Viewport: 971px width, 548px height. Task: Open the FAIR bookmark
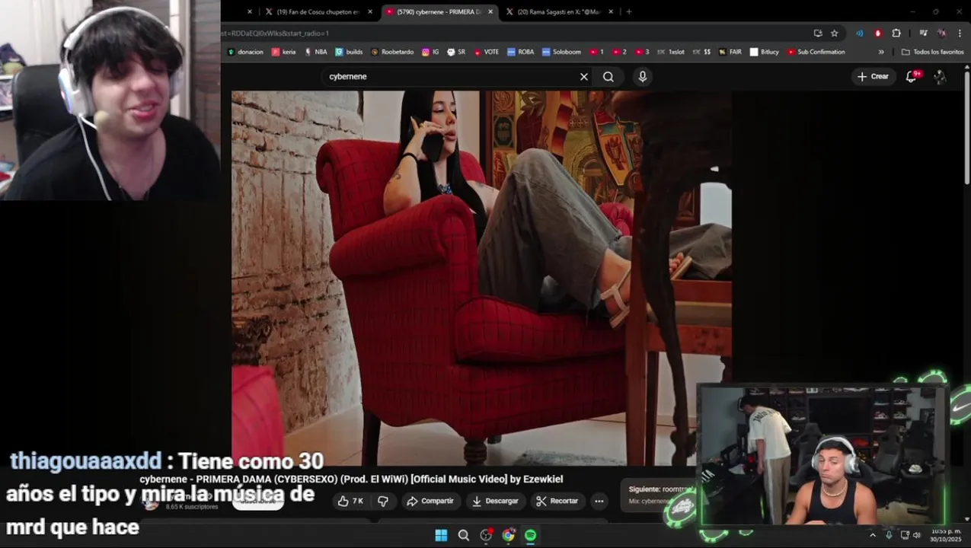pyautogui.click(x=730, y=52)
